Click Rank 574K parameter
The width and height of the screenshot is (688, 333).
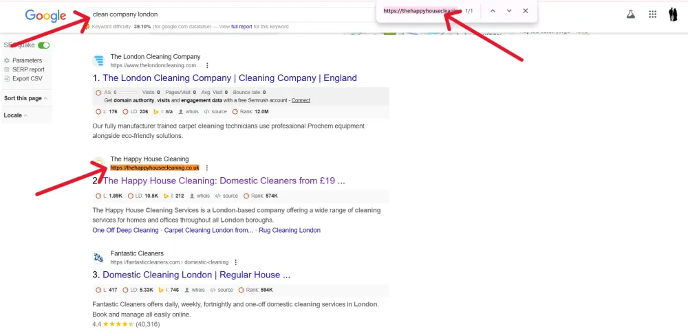coord(261,196)
